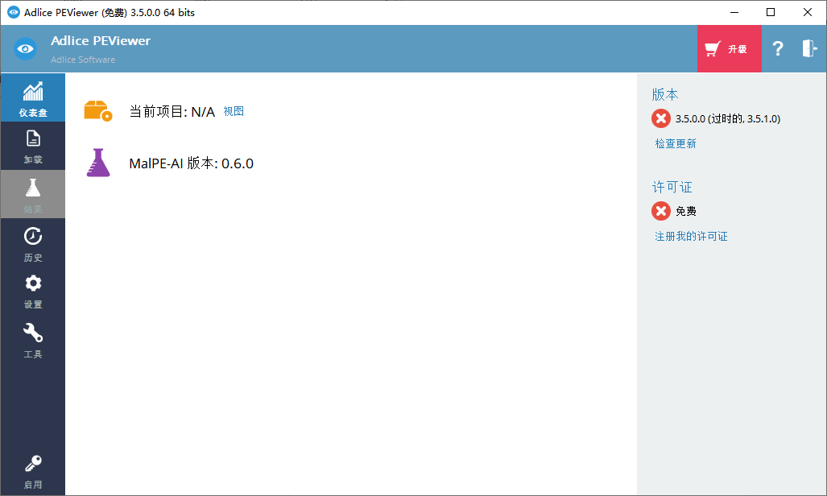Click the 检查更新 check for updates link
The width and height of the screenshot is (827, 496).
point(676,143)
